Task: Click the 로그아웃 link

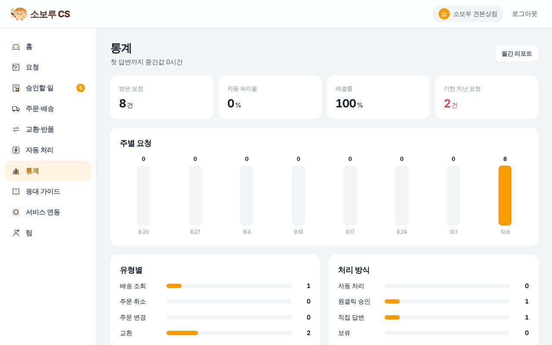Action: [x=524, y=14]
